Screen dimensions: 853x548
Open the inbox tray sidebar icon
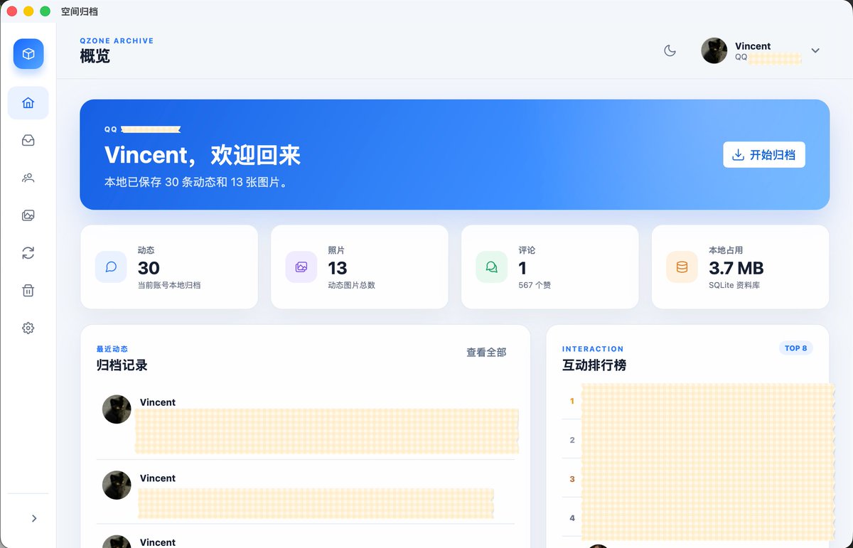[28, 141]
